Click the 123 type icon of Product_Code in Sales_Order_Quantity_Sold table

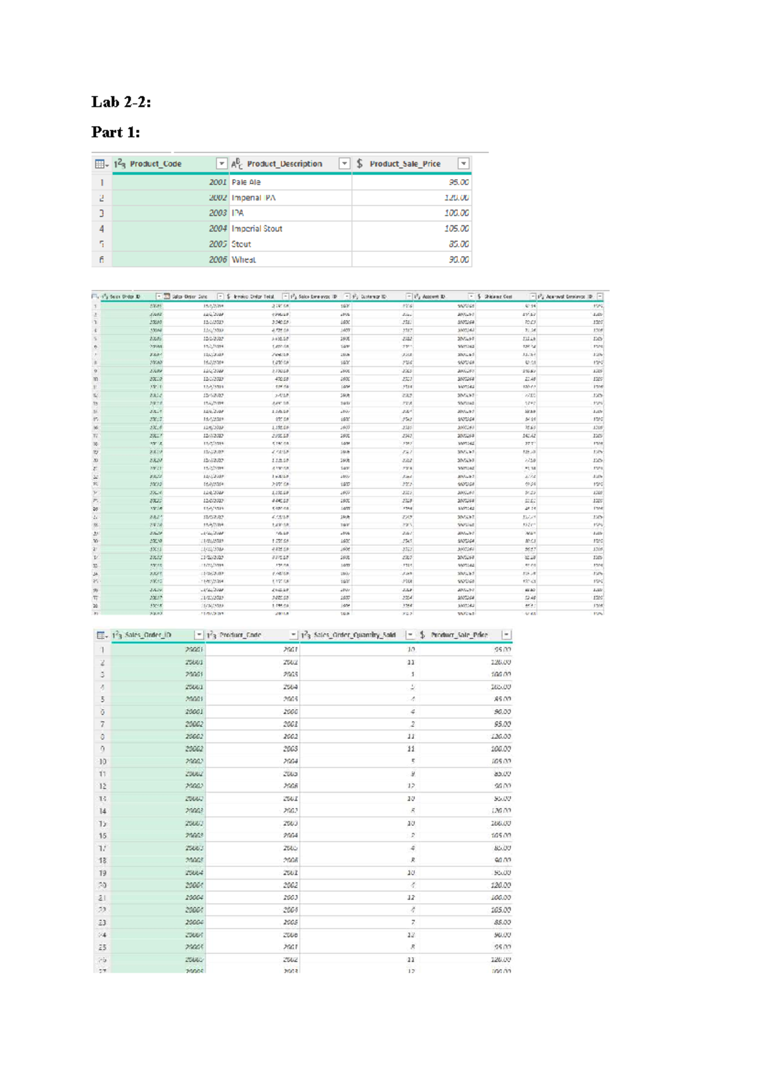pos(212,635)
